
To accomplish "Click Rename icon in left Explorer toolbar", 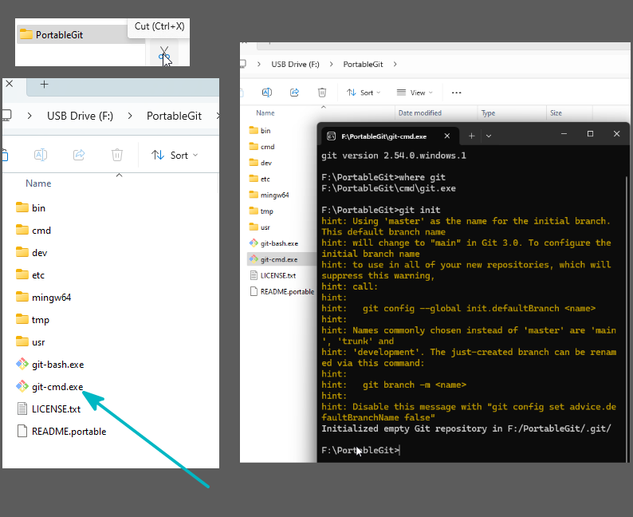I will pos(41,155).
